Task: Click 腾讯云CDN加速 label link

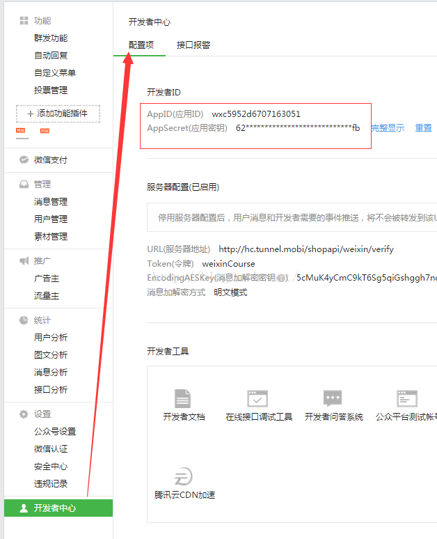Action: click(184, 495)
